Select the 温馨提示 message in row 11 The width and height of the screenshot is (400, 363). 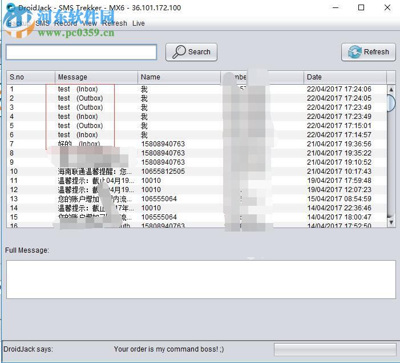point(96,181)
